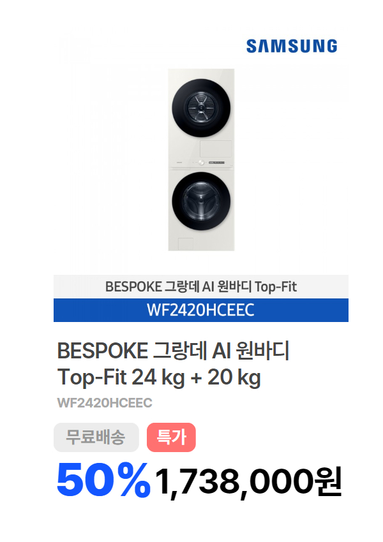The height and width of the screenshot is (542, 383).
Task: Click the dryer drum center inside the upper door
Action: [x=201, y=108]
